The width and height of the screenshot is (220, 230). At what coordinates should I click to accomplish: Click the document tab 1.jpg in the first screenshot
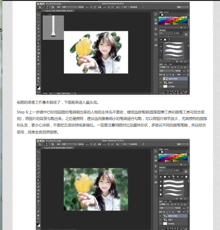point(59,11)
